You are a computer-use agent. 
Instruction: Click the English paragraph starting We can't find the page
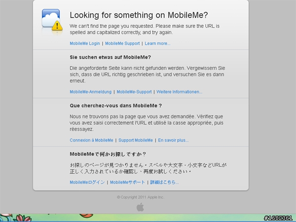coord(145,29)
